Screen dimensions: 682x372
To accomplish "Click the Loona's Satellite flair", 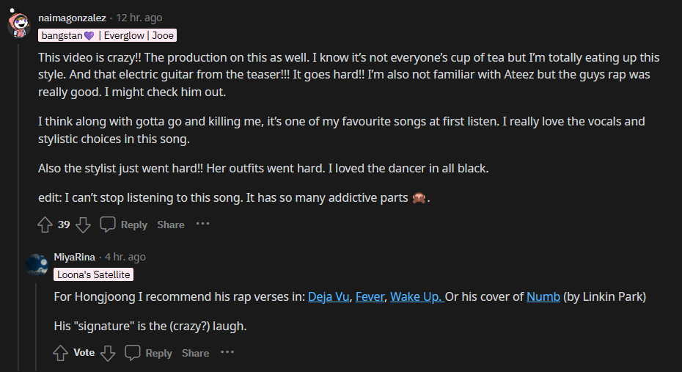I will [x=93, y=274].
